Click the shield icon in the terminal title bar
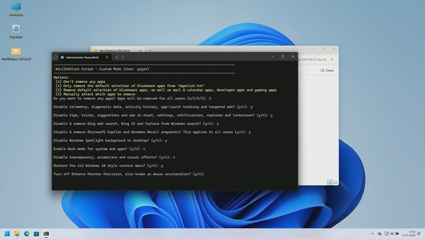This screenshot has height=239, width=425. 56,57
